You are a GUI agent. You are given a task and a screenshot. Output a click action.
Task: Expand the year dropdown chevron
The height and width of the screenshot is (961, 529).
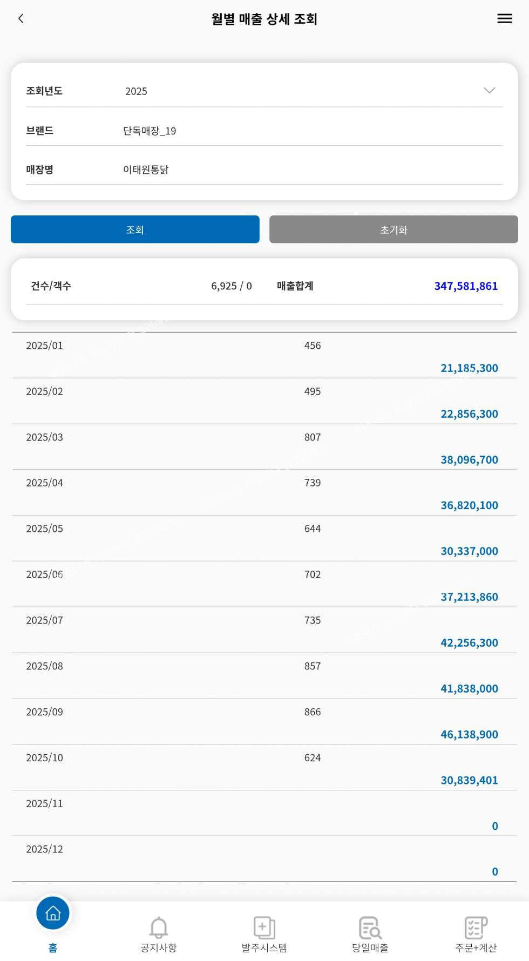coord(489,91)
